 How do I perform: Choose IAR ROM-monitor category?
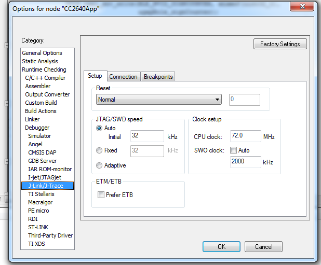point(50,169)
